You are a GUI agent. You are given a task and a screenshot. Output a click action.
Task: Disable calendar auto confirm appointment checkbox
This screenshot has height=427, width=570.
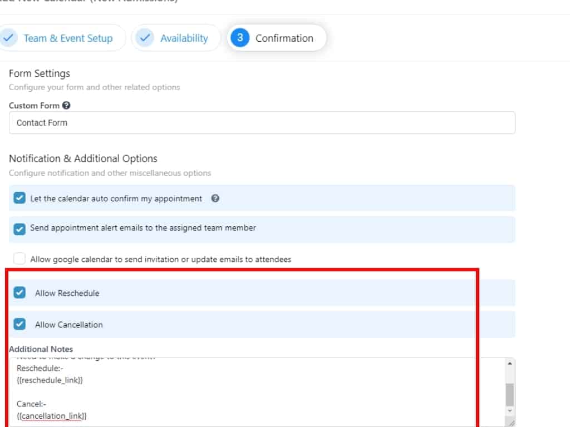click(x=20, y=198)
